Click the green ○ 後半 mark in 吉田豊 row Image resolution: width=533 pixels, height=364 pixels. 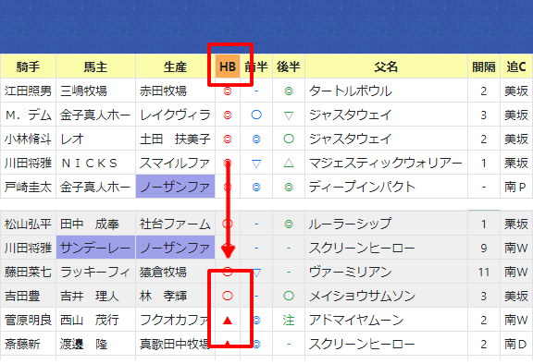(x=289, y=296)
